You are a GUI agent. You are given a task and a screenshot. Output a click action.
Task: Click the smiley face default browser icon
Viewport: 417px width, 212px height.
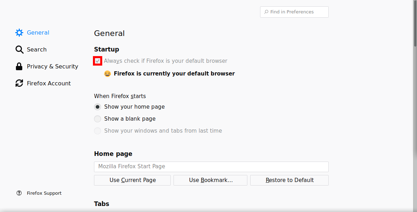click(107, 74)
